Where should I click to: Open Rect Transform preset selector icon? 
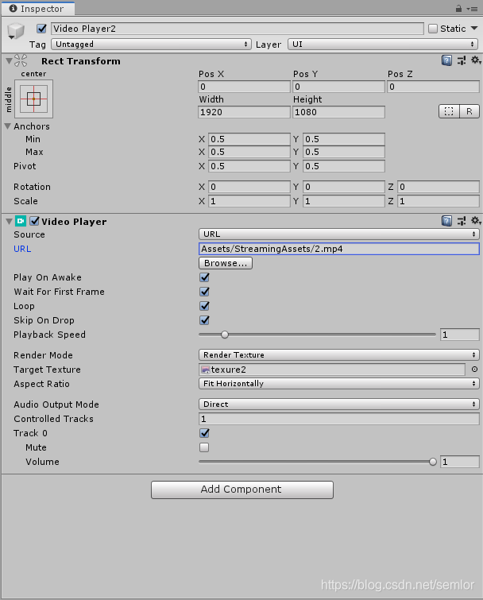(462, 60)
